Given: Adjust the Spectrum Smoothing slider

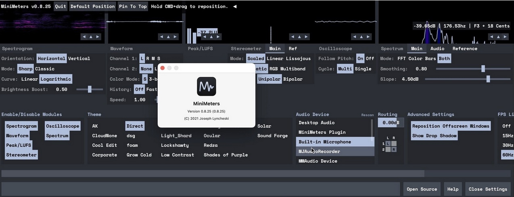Looking at the screenshot, I should (x=472, y=69).
